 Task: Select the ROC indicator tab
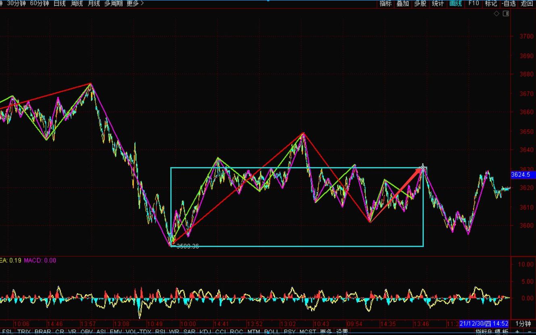237,332
